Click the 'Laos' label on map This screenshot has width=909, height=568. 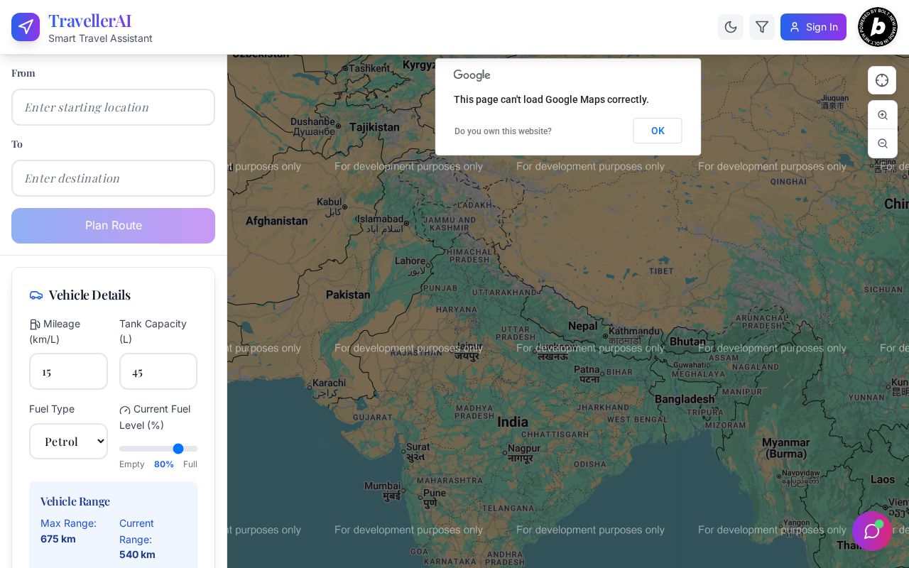(x=883, y=479)
